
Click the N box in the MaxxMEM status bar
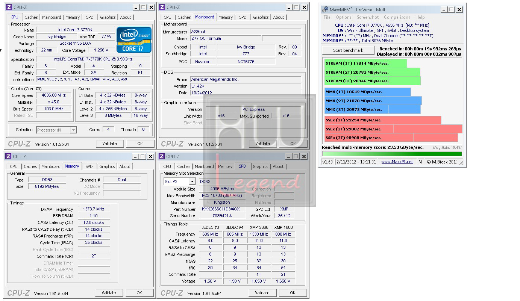click(x=420, y=162)
